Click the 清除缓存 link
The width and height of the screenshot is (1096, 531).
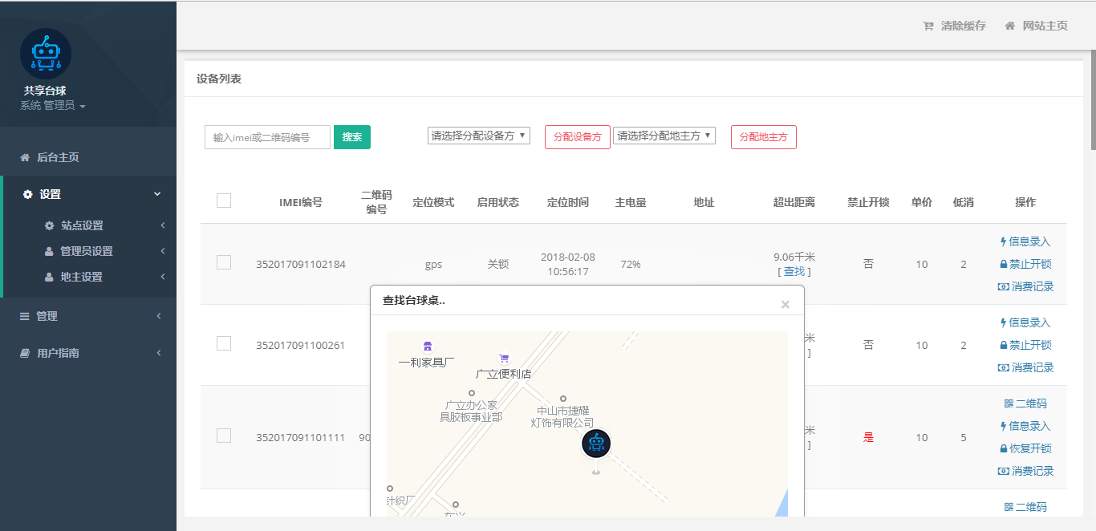(x=955, y=26)
